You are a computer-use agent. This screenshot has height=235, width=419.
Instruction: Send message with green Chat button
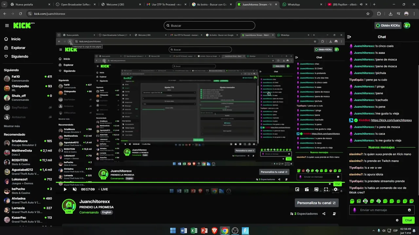408,220
